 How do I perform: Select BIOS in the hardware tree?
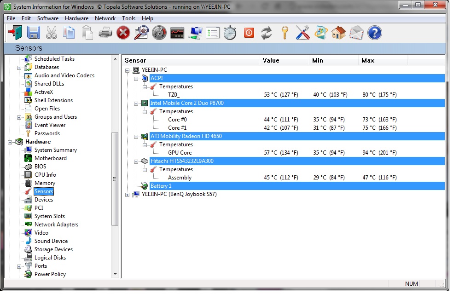click(41, 167)
